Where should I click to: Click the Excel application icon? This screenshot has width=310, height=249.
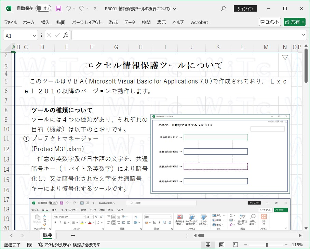pyautogui.click(x=8, y=9)
